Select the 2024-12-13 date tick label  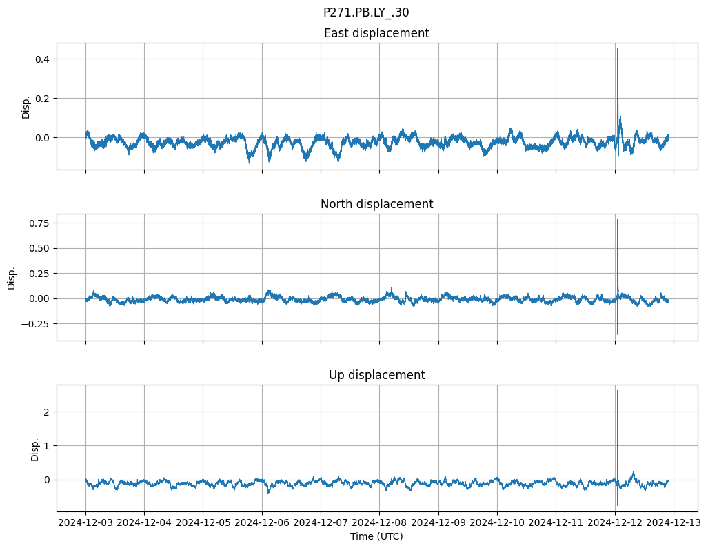[x=674, y=522]
